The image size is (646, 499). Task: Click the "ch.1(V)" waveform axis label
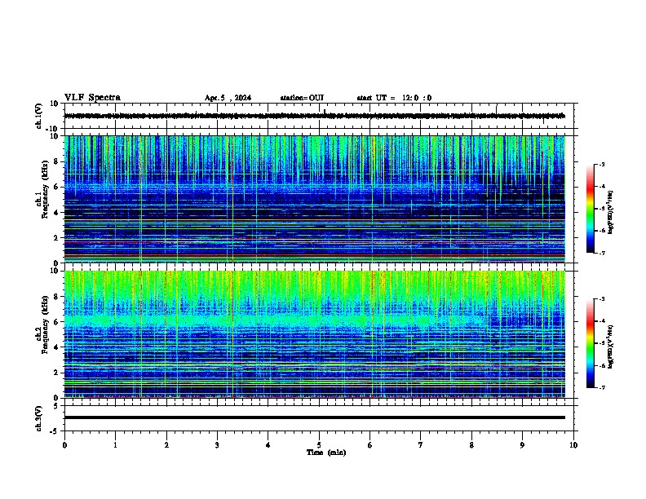(x=39, y=116)
